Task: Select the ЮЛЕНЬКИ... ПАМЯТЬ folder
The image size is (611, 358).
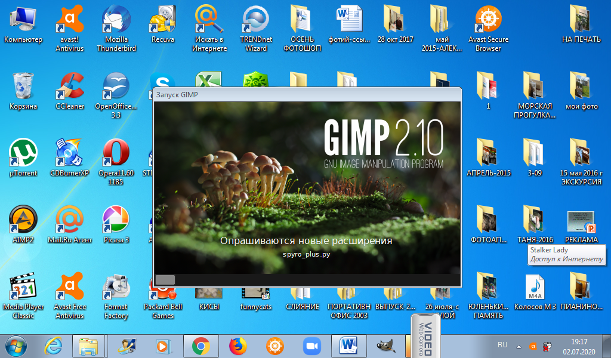Action: [488, 296]
